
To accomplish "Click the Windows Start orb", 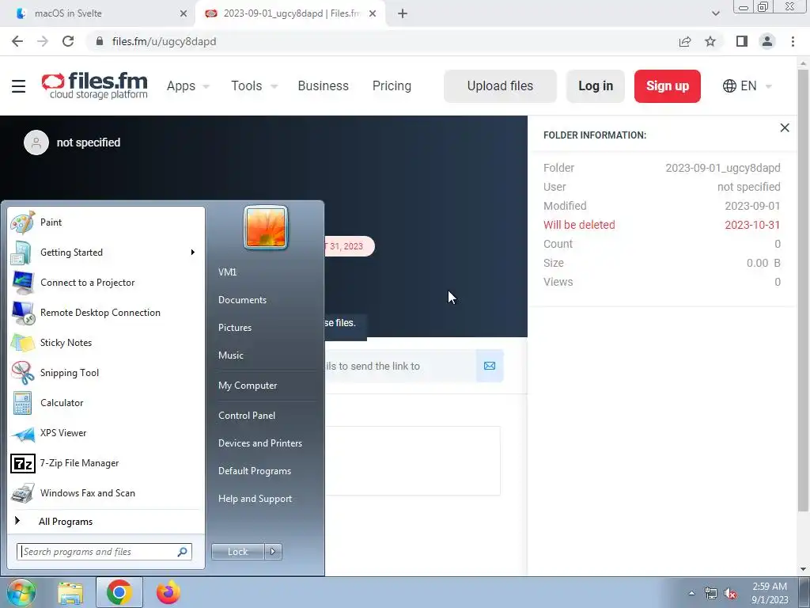I will click(21, 592).
